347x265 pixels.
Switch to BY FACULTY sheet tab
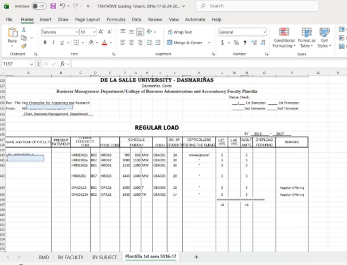(x=71, y=258)
